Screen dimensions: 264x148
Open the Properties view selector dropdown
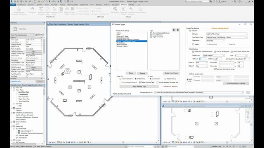point(22,35)
